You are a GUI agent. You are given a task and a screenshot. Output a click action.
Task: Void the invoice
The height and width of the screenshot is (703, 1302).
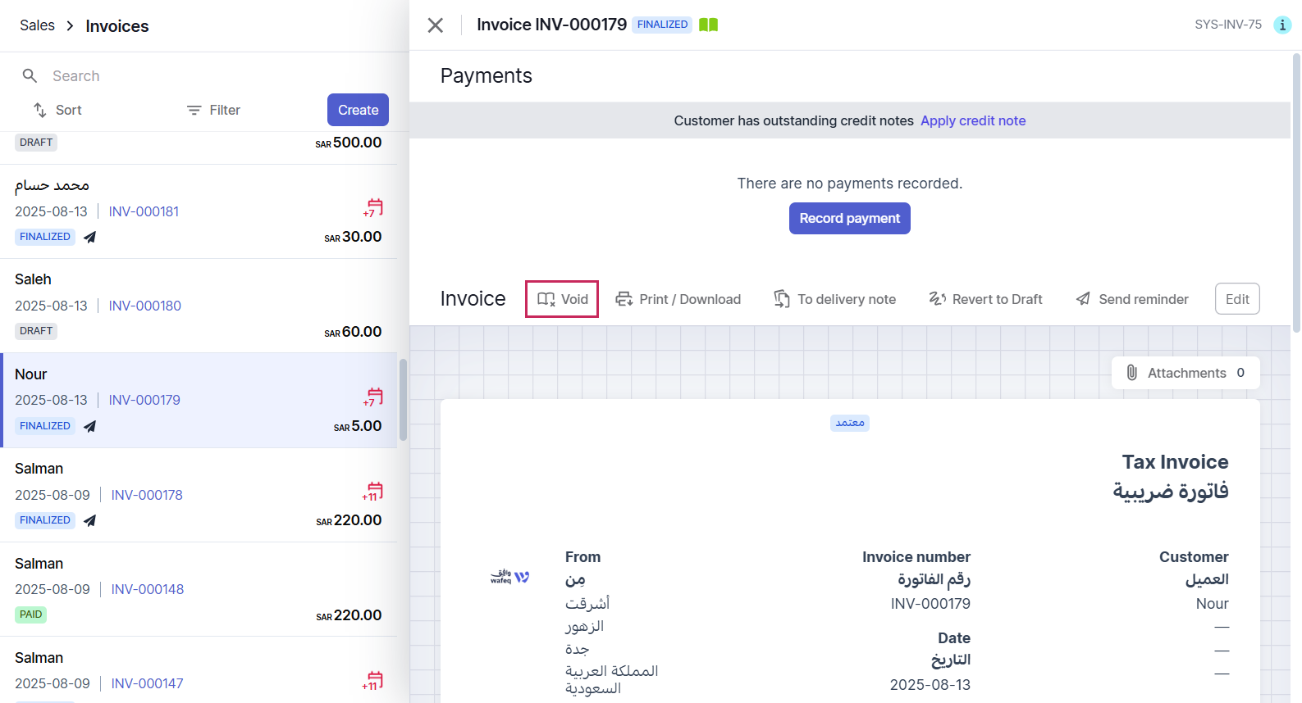[x=562, y=299]
